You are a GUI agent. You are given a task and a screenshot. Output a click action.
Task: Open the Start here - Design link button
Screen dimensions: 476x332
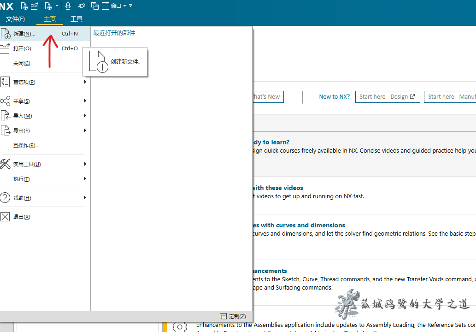tap(388, 97)
